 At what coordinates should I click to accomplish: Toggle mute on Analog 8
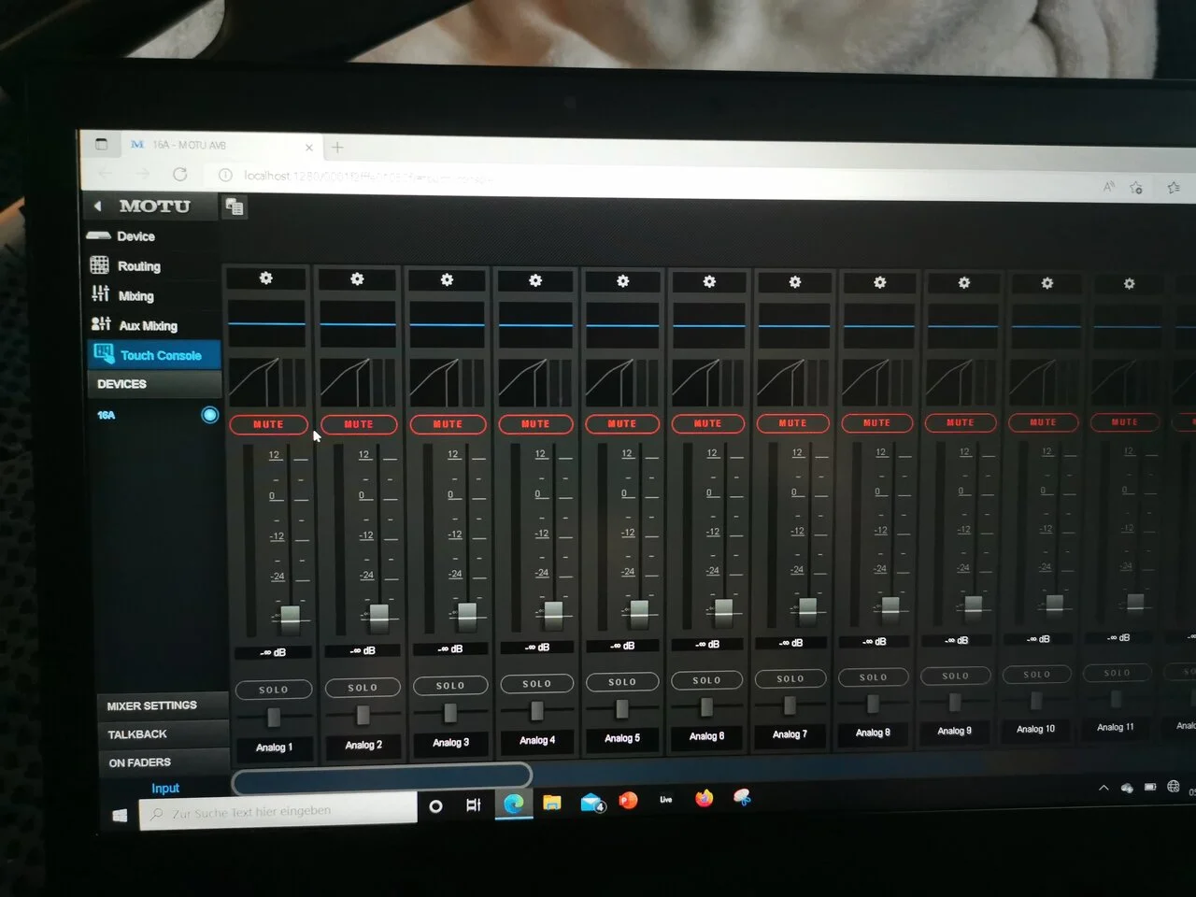tap(876, 422)
